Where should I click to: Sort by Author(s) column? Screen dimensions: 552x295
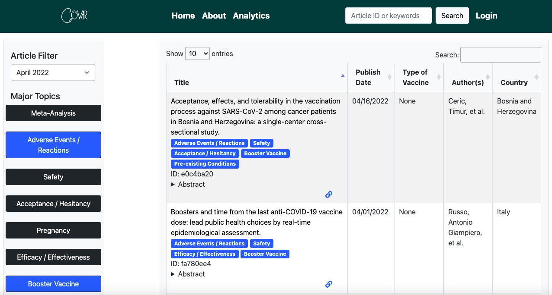pos(468,77)
